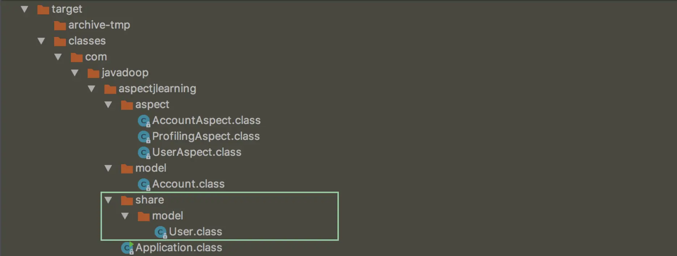
Task: Click the Account.class class icon
Action: 144,184
